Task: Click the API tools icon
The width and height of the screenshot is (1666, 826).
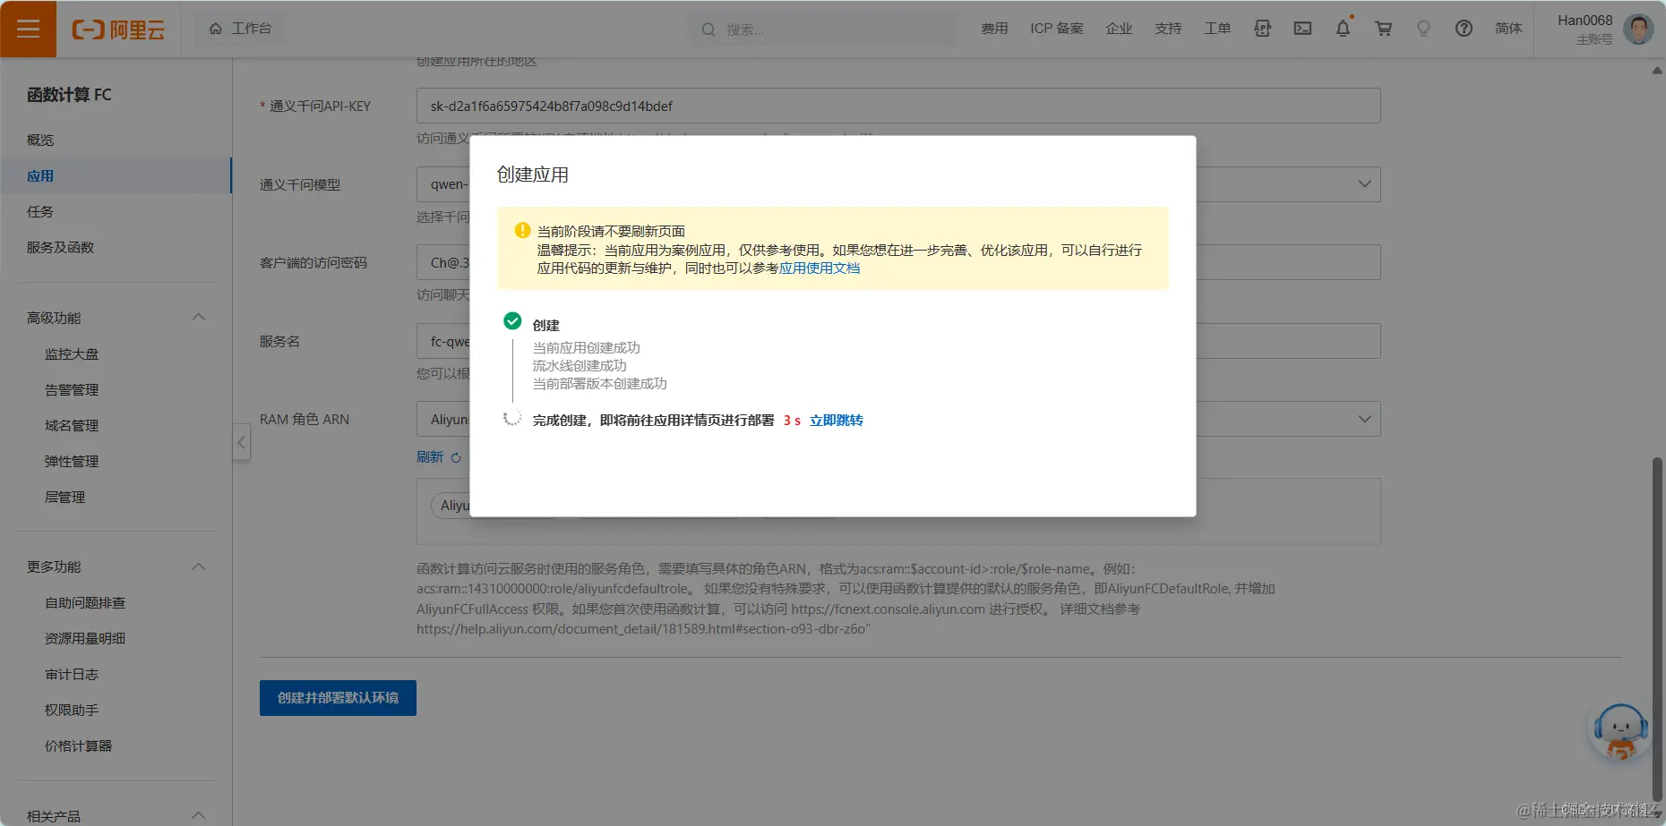Action: (x=1263, y=28)
